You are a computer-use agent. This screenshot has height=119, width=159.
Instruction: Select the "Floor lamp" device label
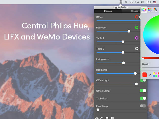click(102, 106)
